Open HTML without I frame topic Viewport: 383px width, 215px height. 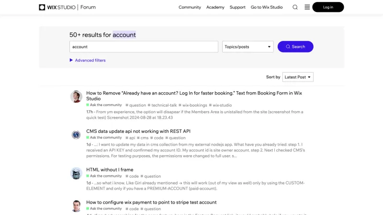pos(110,170)
